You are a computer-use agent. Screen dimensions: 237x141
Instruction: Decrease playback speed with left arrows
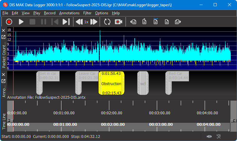[79, 22]
